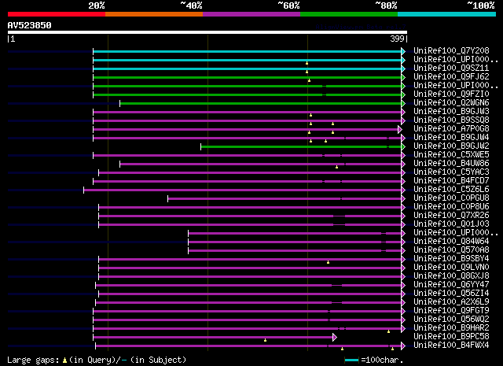Click the cyan 100char scale bar

pyautogui.click(x=351, y=360)
